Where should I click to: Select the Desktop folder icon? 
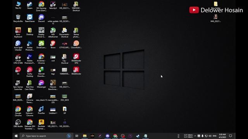point(30,31)
